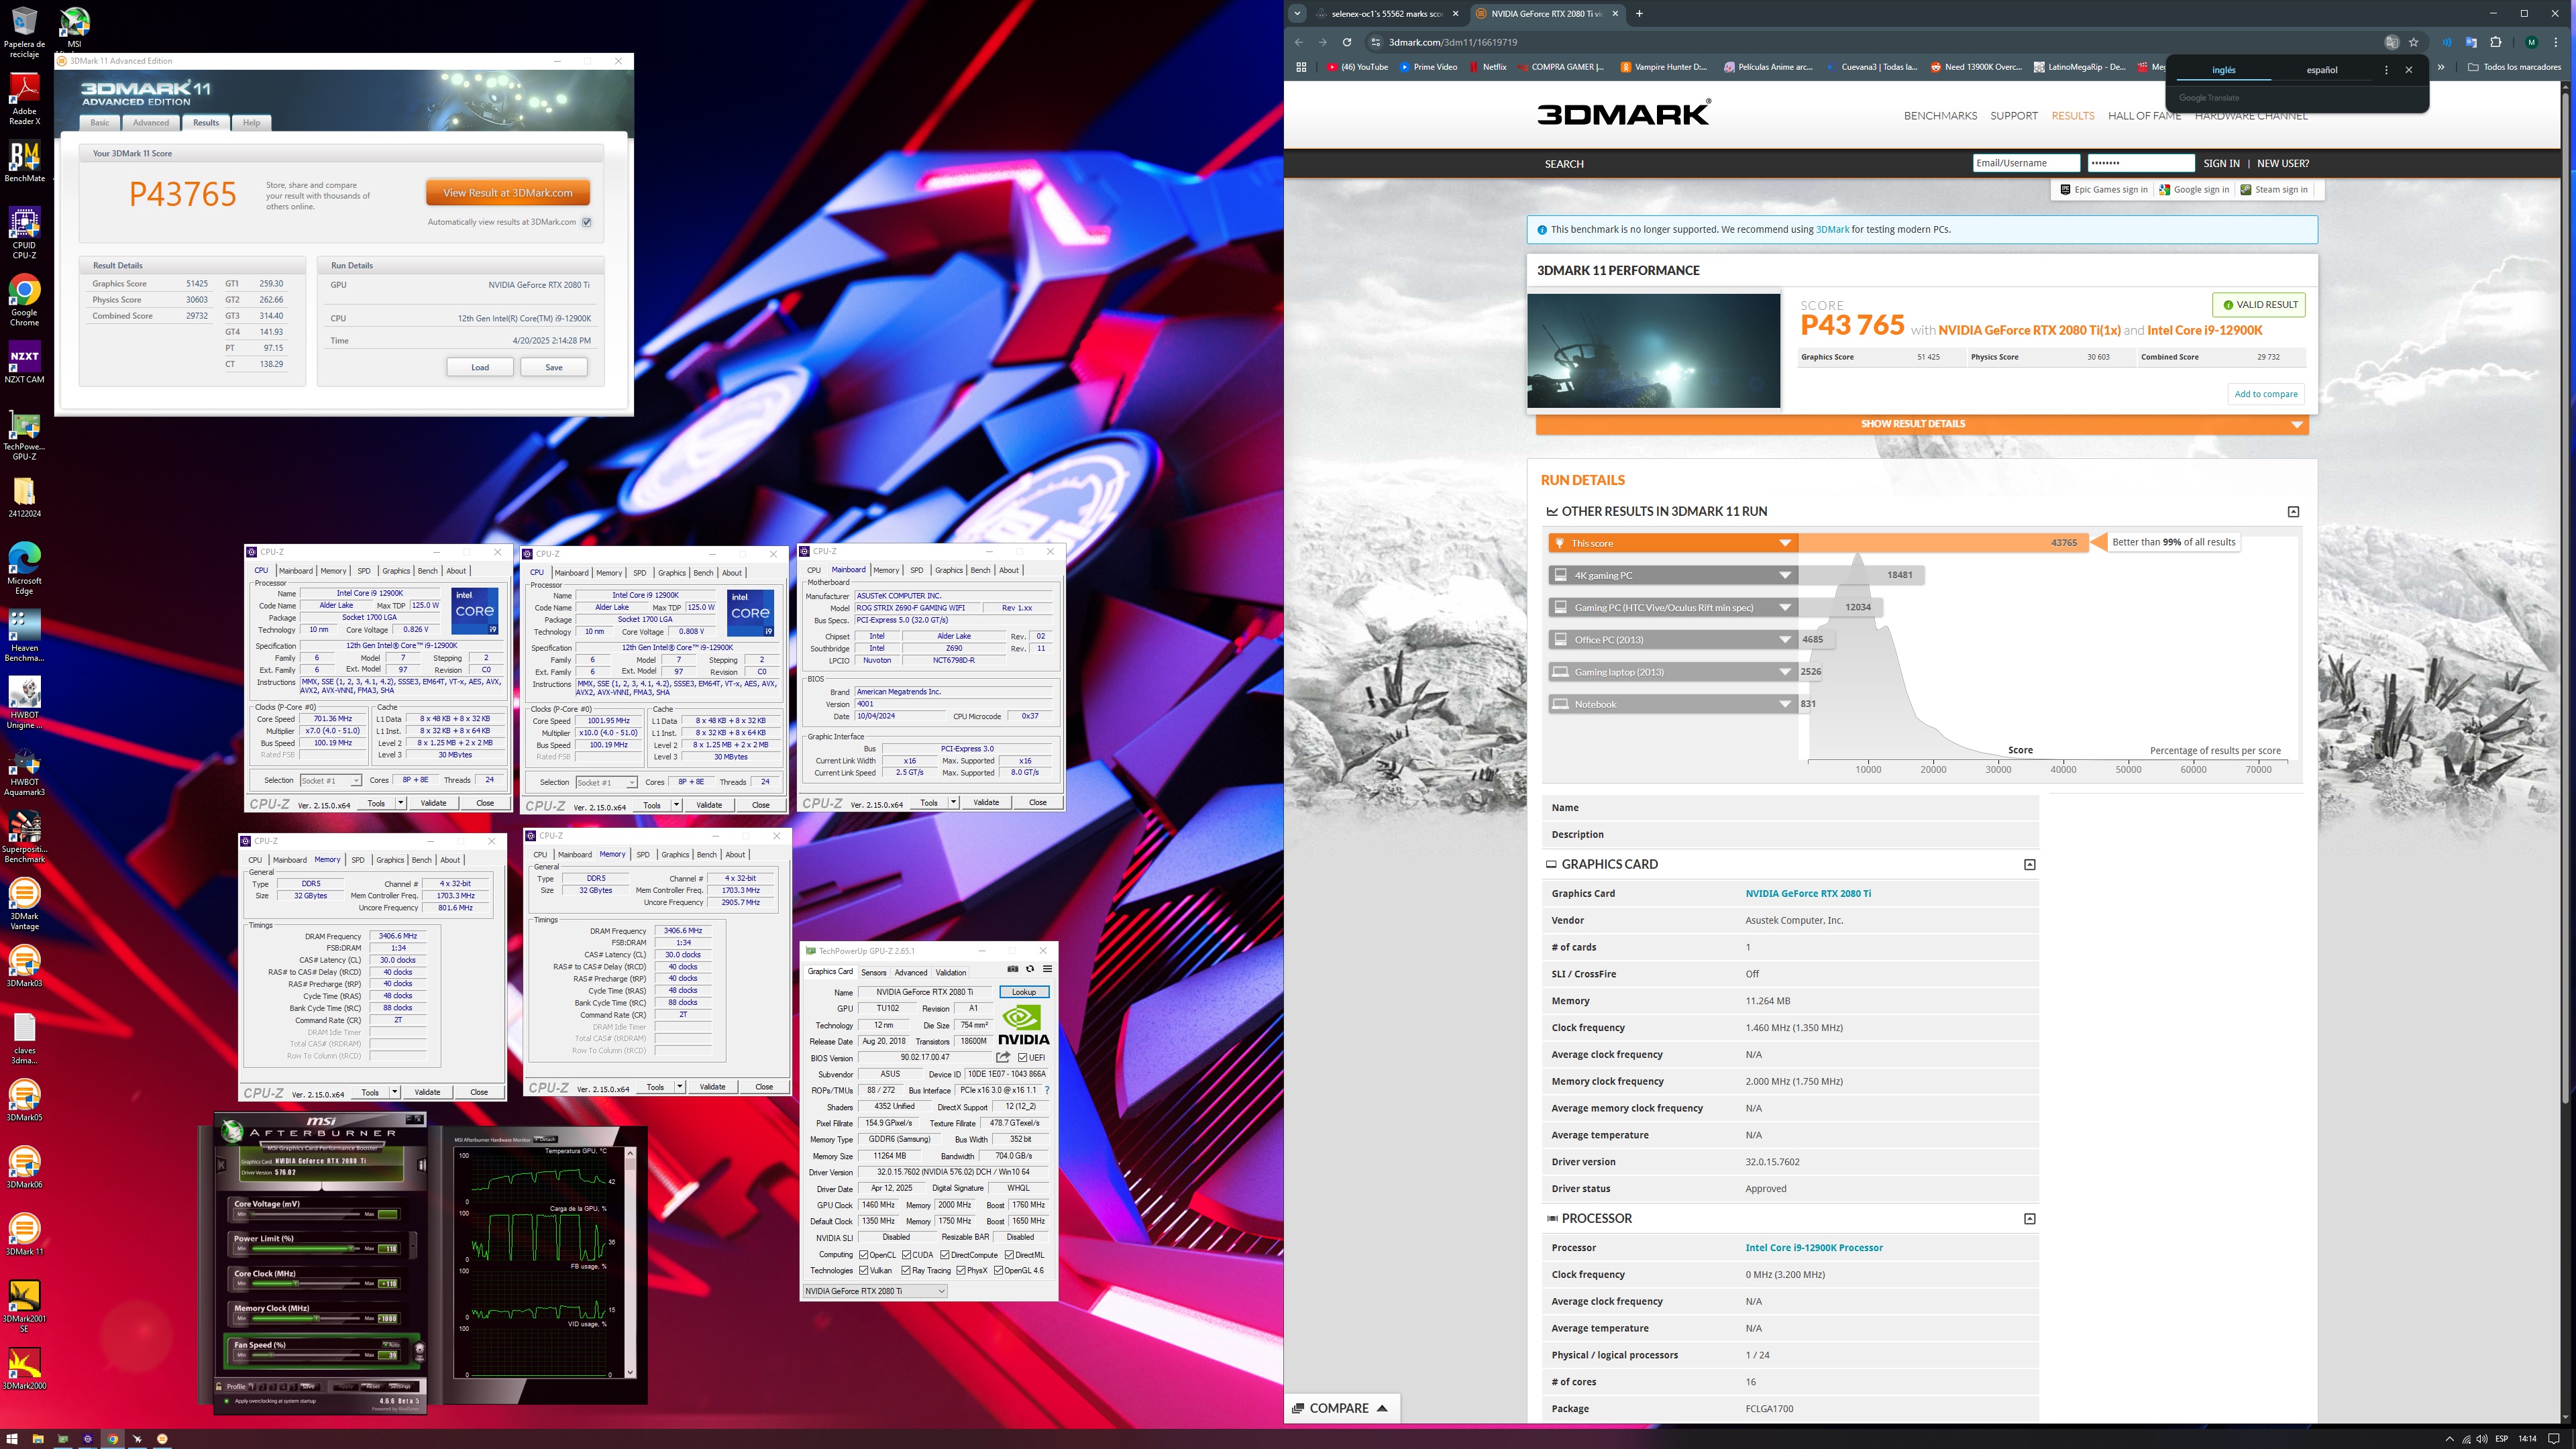Open the Microsoft Edge desktop icon
The height and width of the screenshot is (1449, 2576).
[24, 568]
